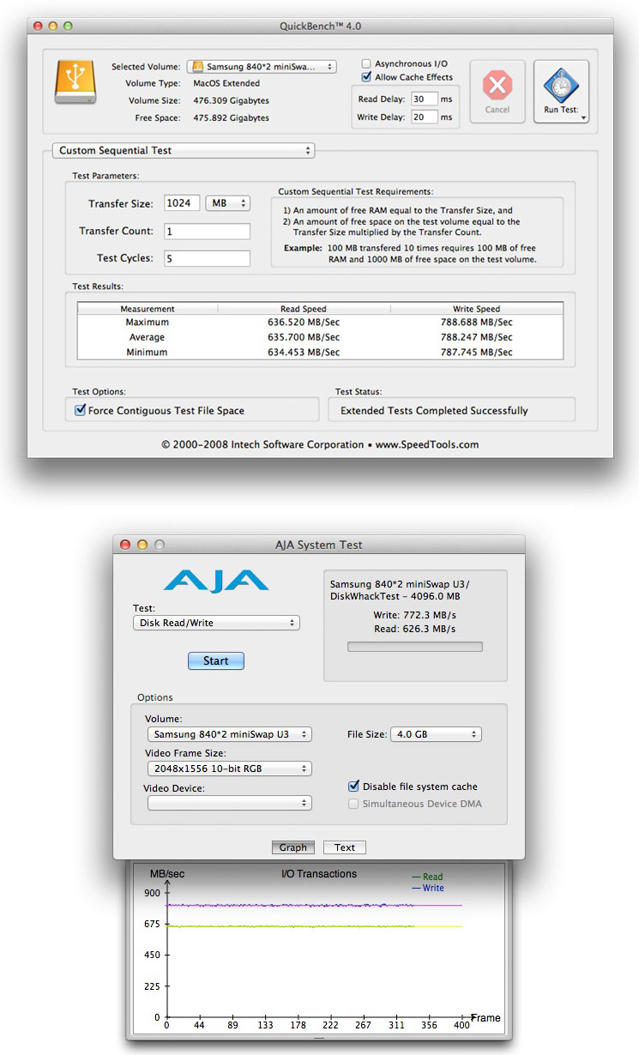Switch to the Graph tab
The width and height of the screenshot is (639, 1055).
(x=293, y=847)
